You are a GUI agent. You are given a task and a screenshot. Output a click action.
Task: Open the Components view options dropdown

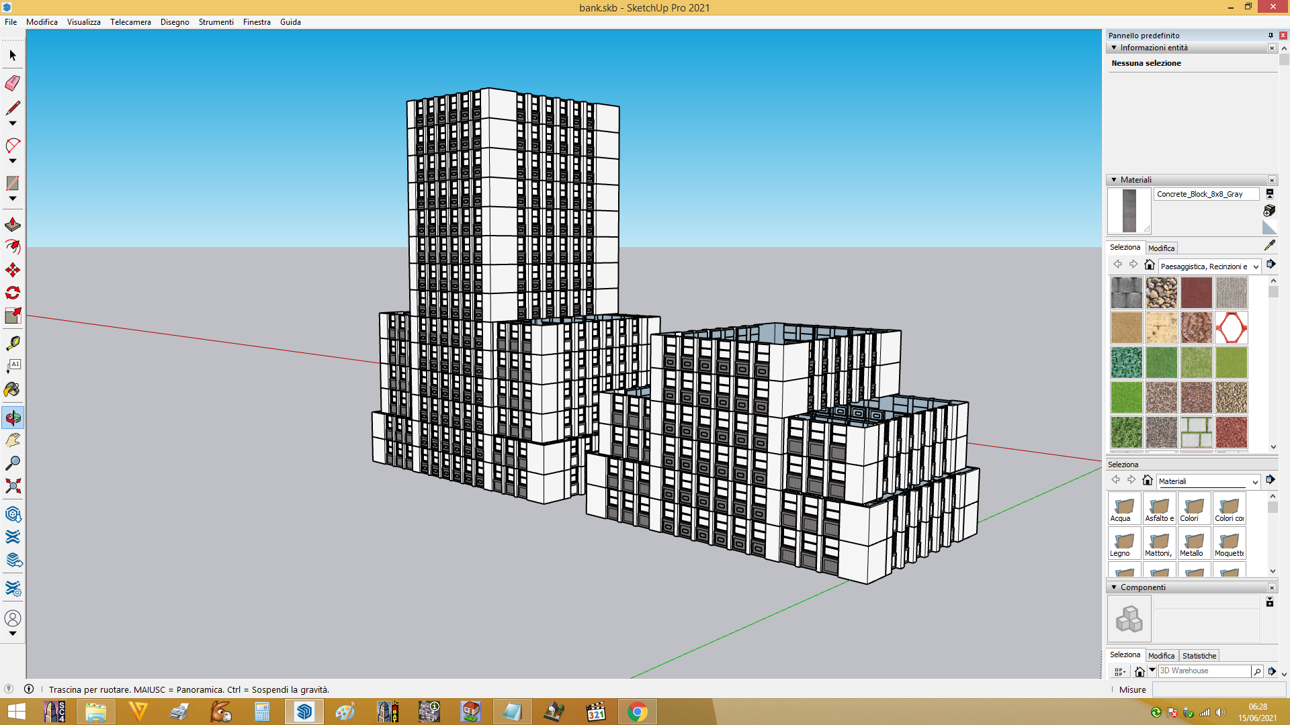tap(1119, 671)
